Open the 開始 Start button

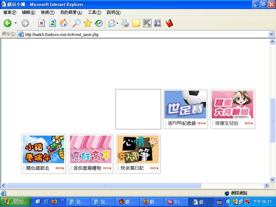tap(15, 202)
